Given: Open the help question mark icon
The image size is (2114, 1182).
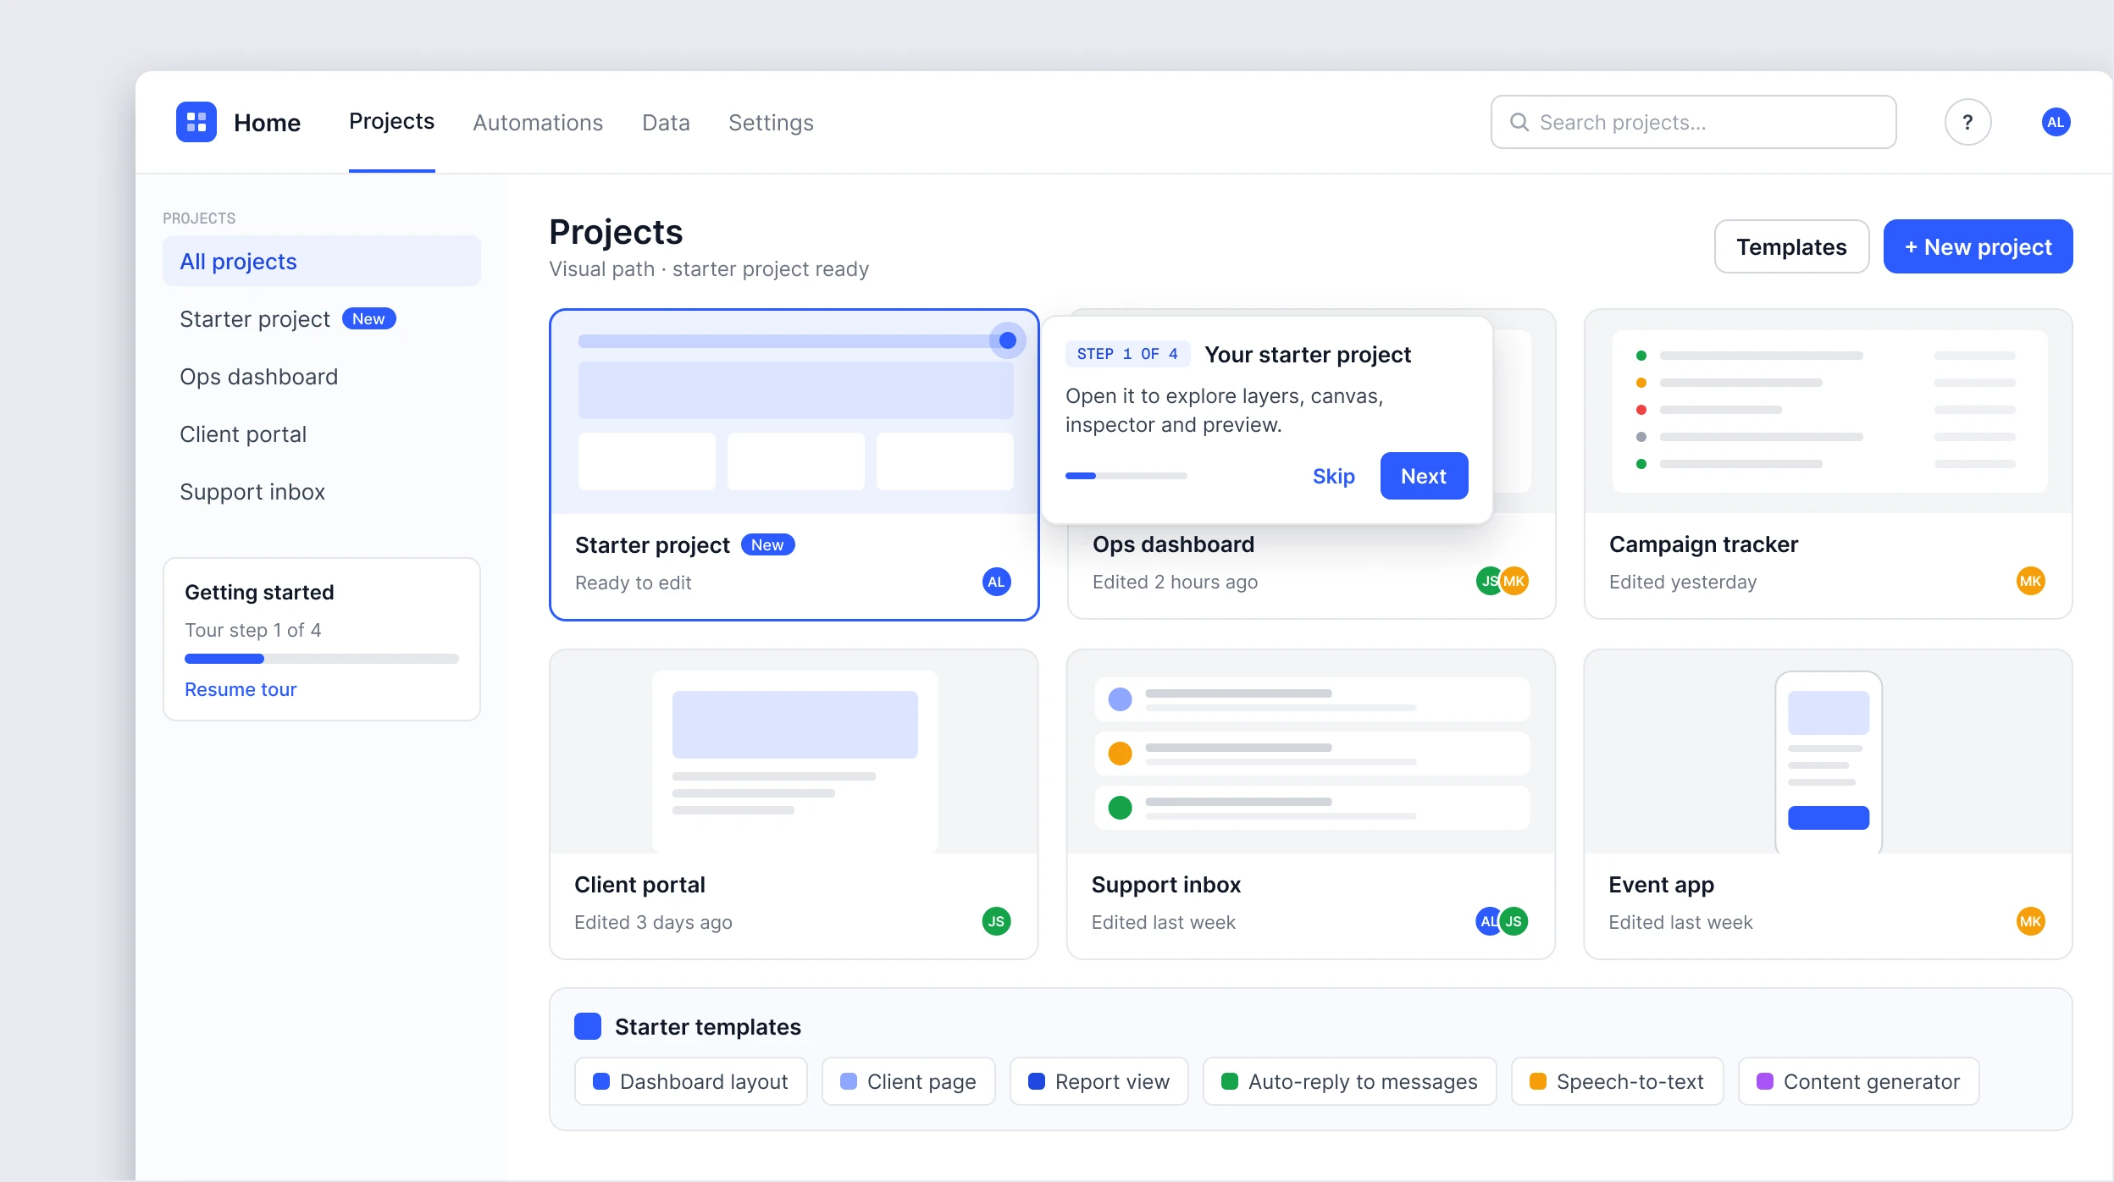Looking at the screenshot, I should [1967, 122].
